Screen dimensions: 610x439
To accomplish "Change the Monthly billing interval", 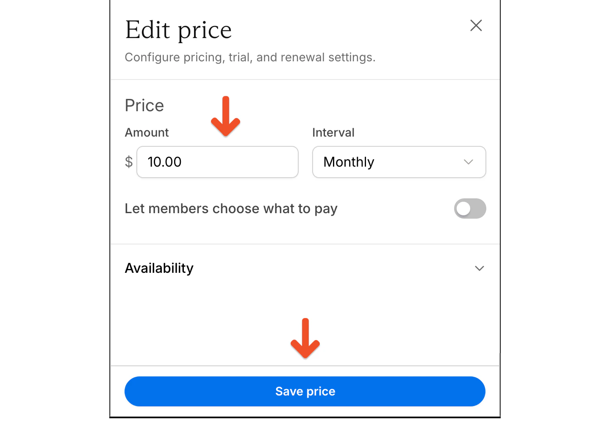I will [x=399, y=162].
